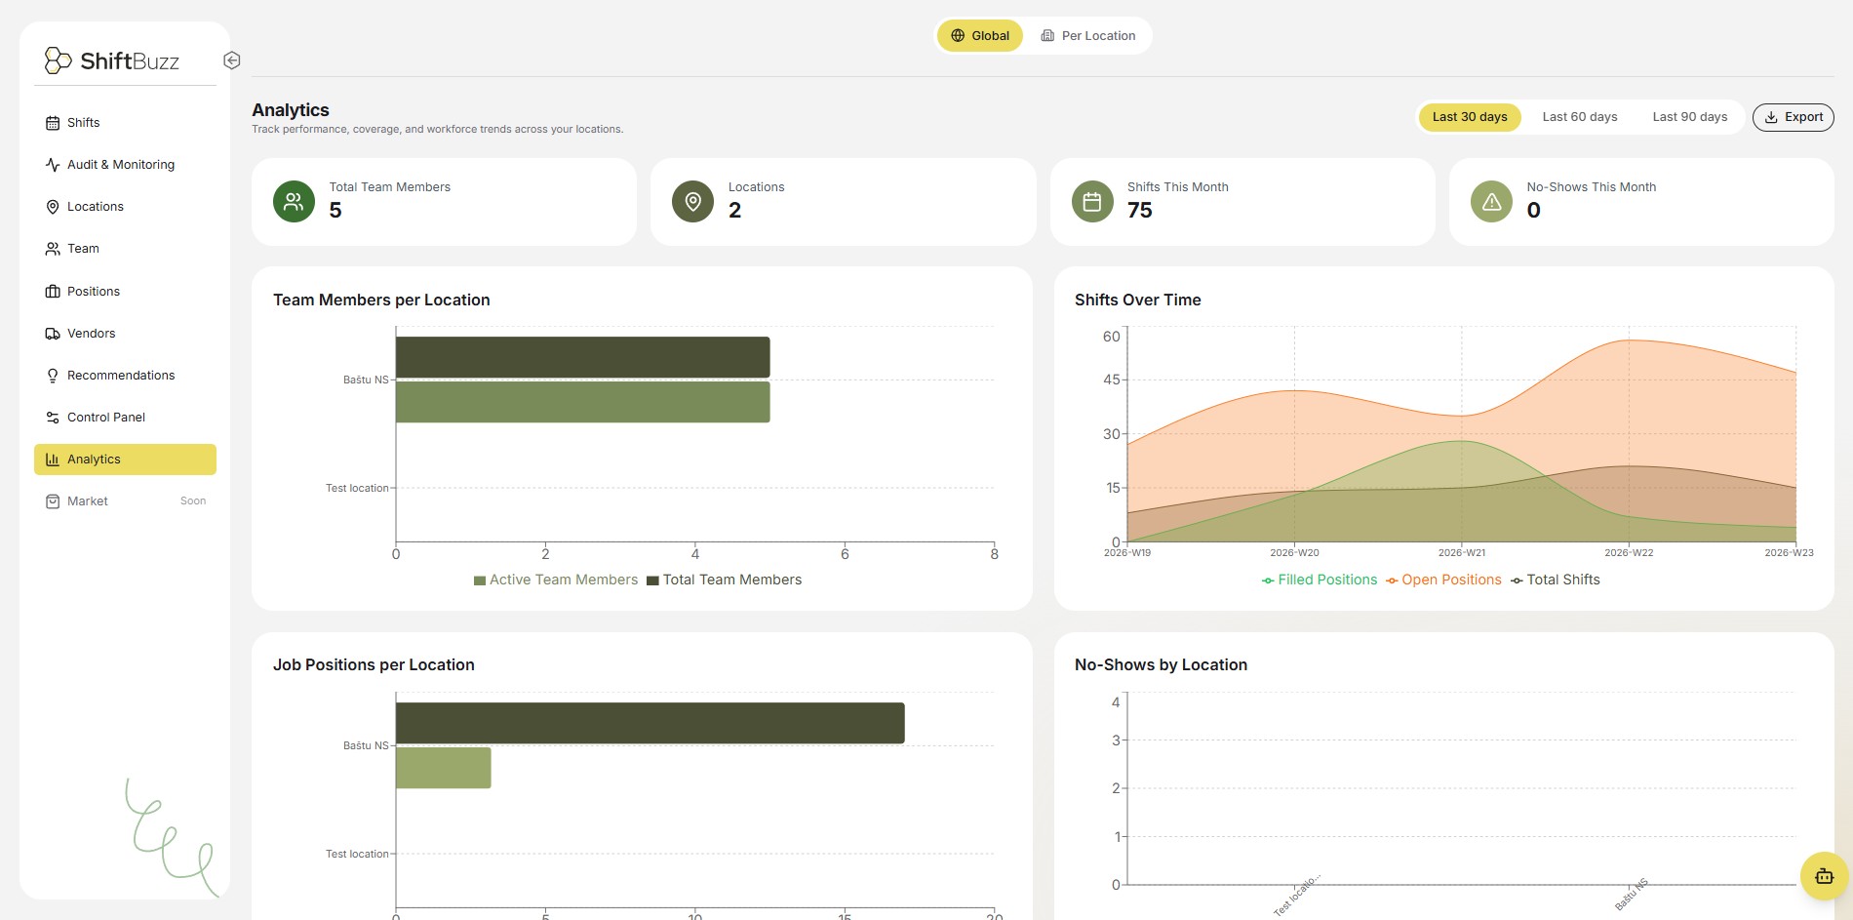Open Vendors from sidebar
The image size is (1853, 920).
pos(125,334)
